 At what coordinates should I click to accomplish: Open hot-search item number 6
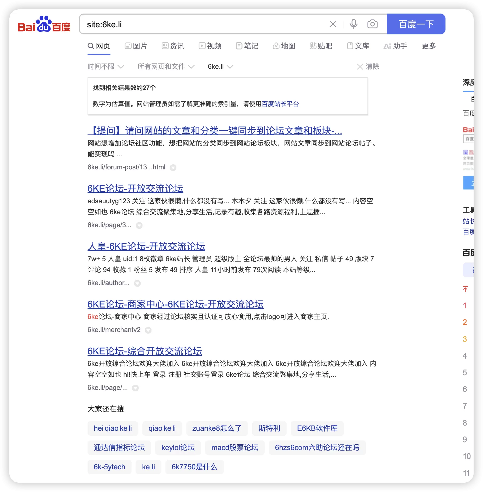(465, 389)
